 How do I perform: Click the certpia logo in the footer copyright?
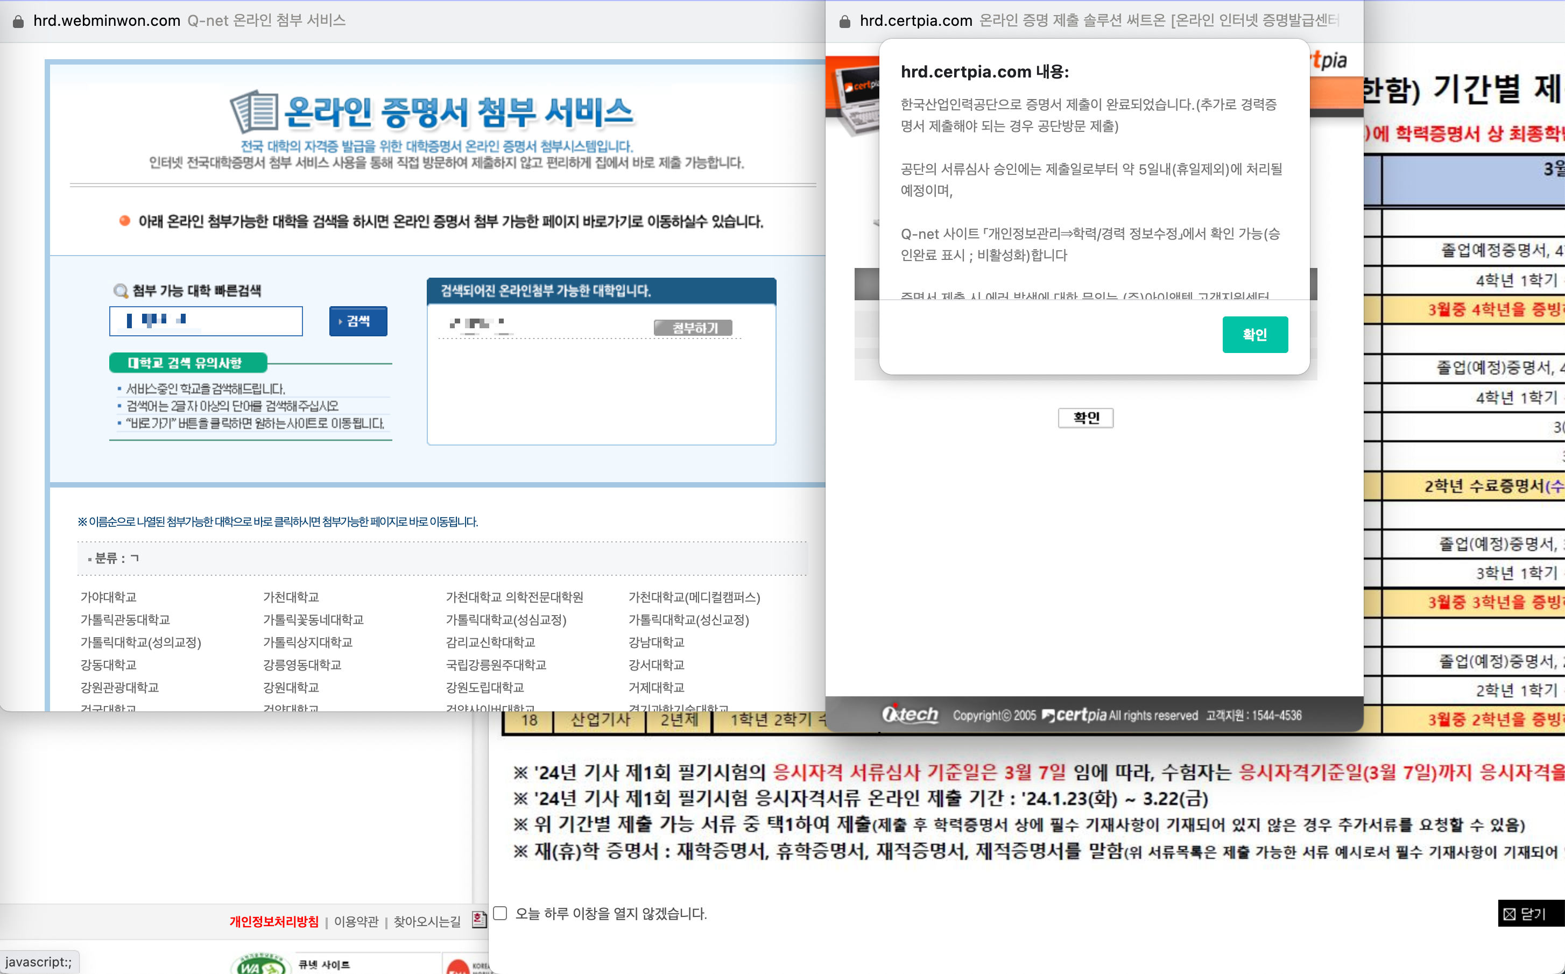tap(1074, 715)
